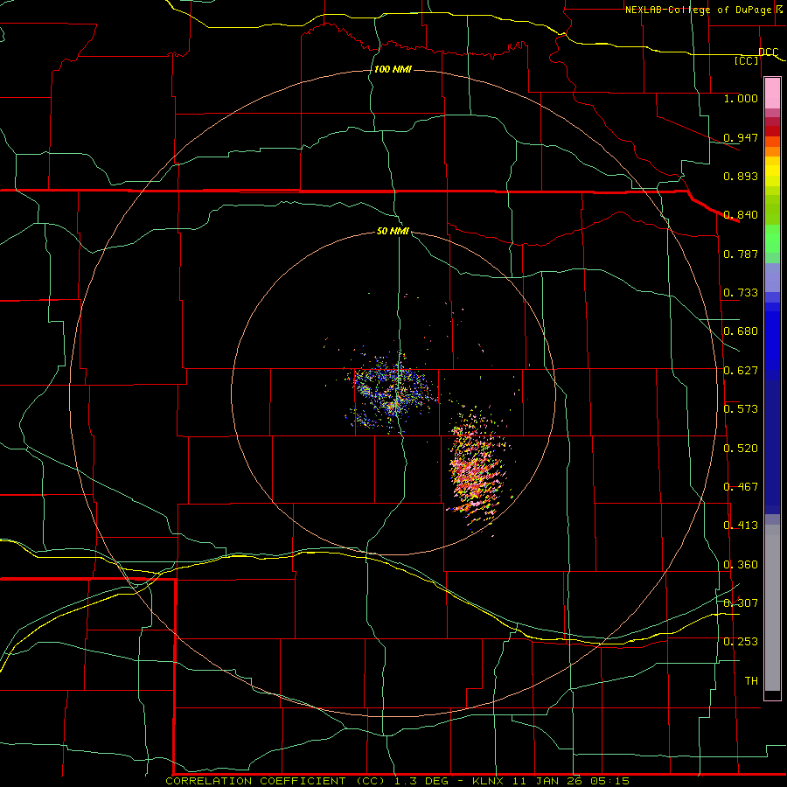Select the 0.787 scale value
Image resolution: width=787 pixels, height=787 pixels.
point(741,254)
